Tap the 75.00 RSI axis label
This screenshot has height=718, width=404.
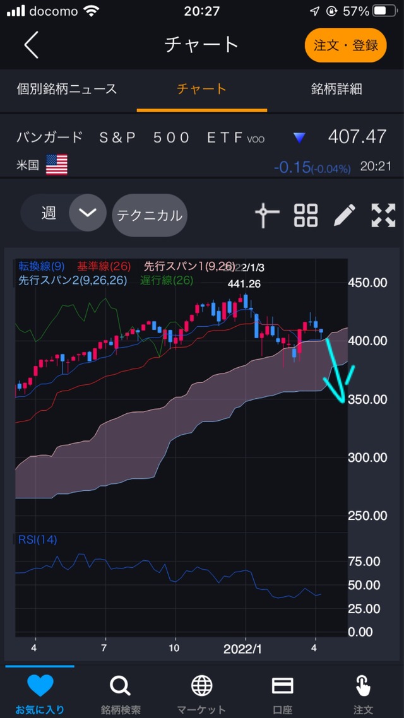[364, 562]
